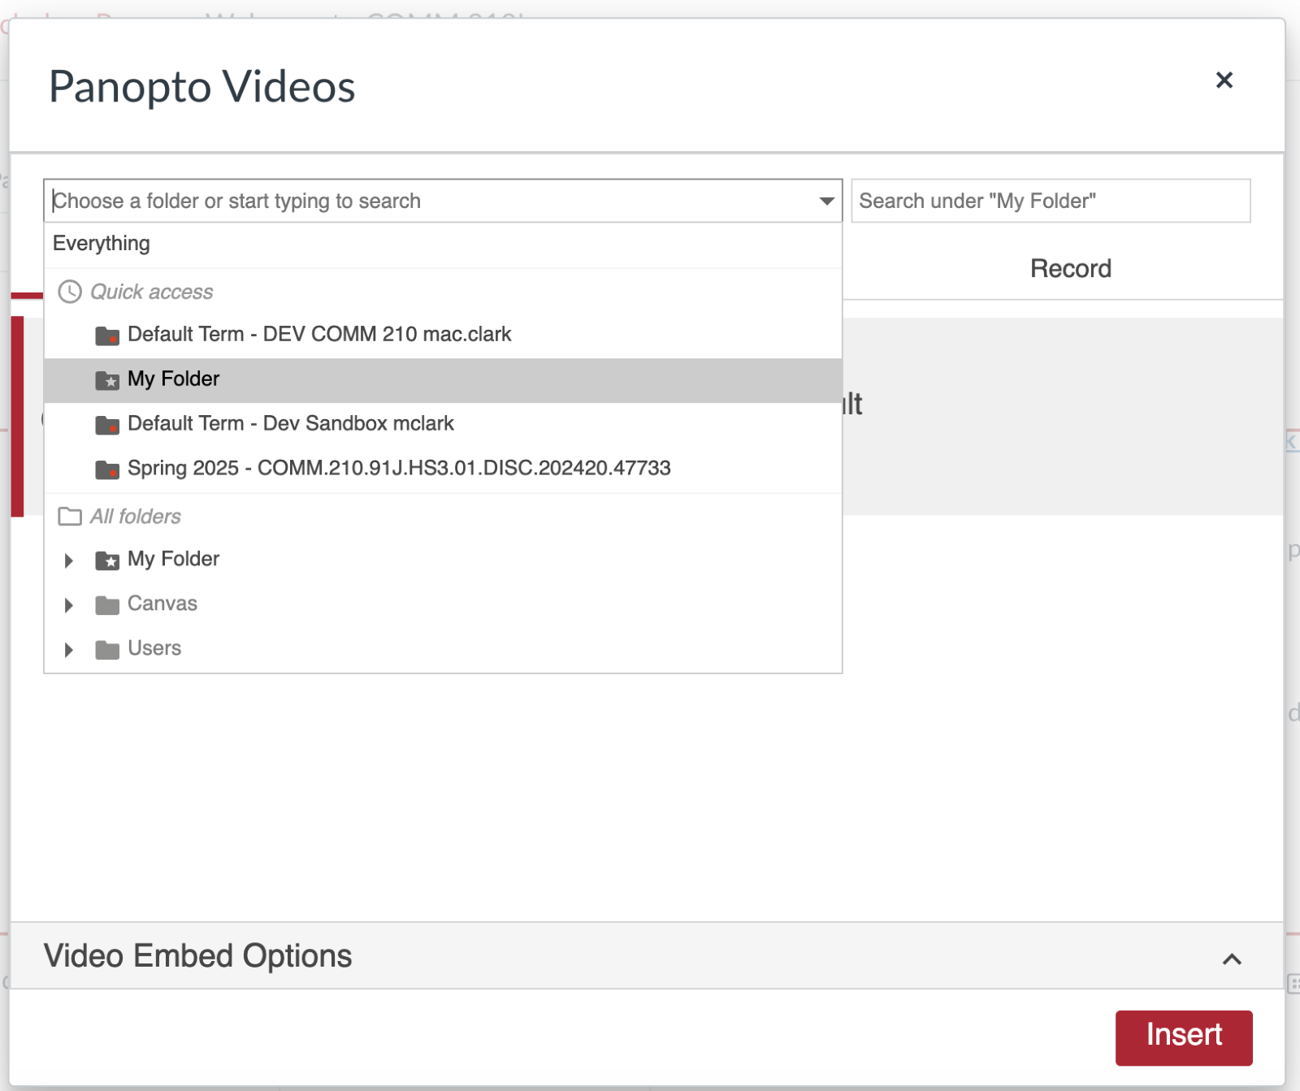The image size is (1300, 1091).
Task: Expand the Canvas folder tree
Action: tap(68, 604)
